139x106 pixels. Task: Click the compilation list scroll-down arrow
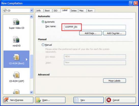tap(31, 92)
